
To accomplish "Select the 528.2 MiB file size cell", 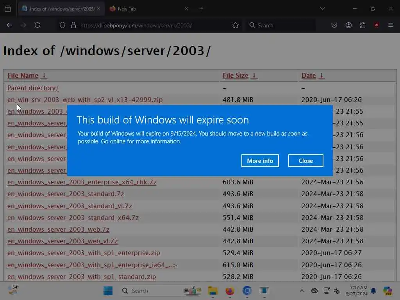I will (238, 277).
